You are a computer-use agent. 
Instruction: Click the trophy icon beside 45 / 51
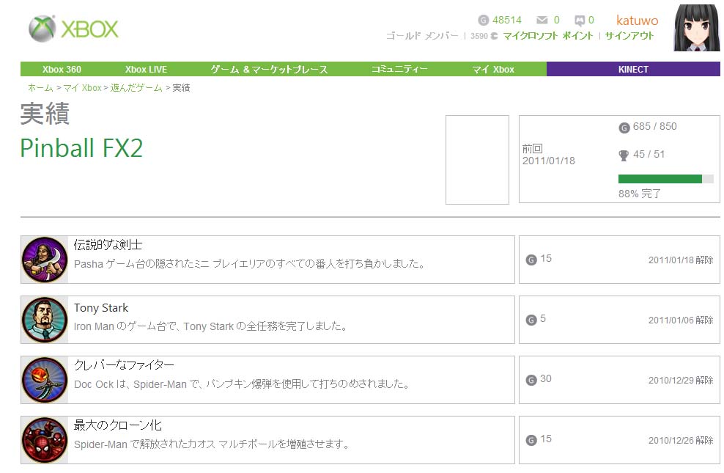(x=624, y=155)
